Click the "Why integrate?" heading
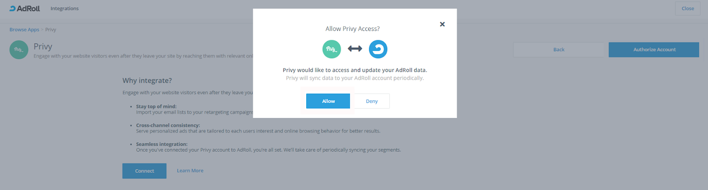Screen dimensions: 708x190 pyautogui.click(x=147, y=80)
